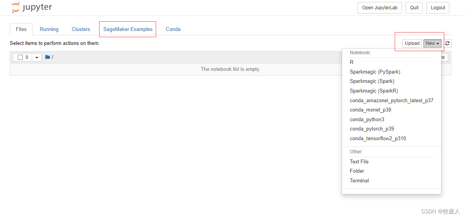This screenshot has width=466, height=218.
Task: Create a Sparkmagic (SparkR) notebook
Action: pos(392,91)
